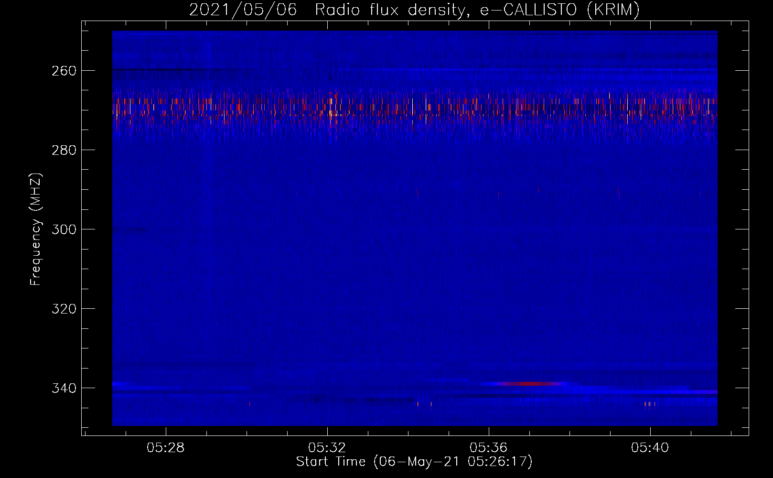
Task: Click the 300 frequency tick label
Action: [x=64, y=229]
